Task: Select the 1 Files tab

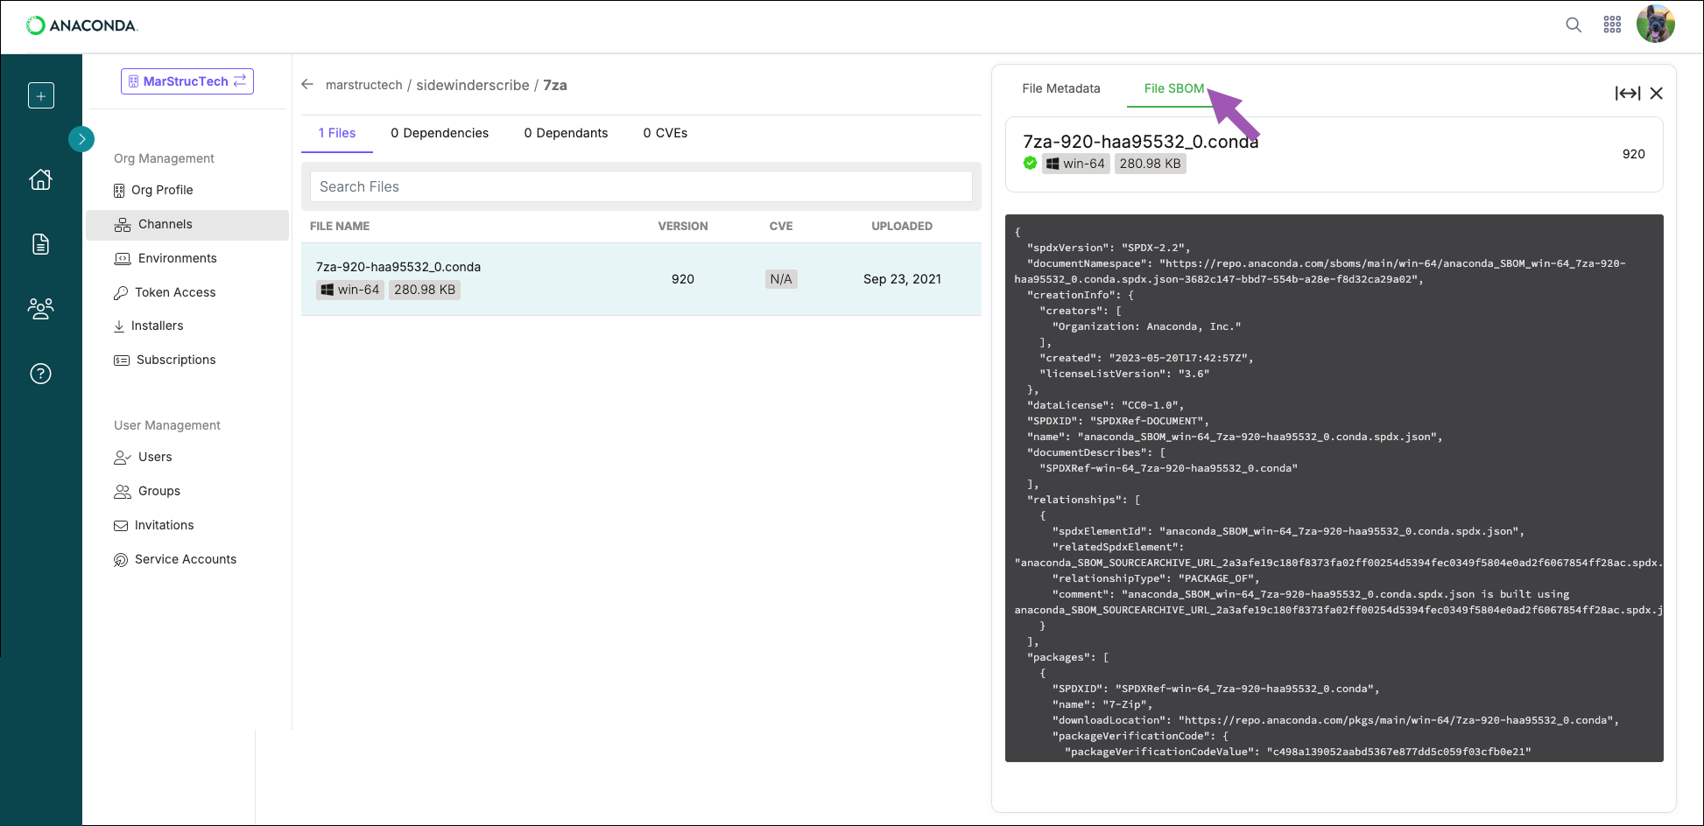Action: point(337,133)
